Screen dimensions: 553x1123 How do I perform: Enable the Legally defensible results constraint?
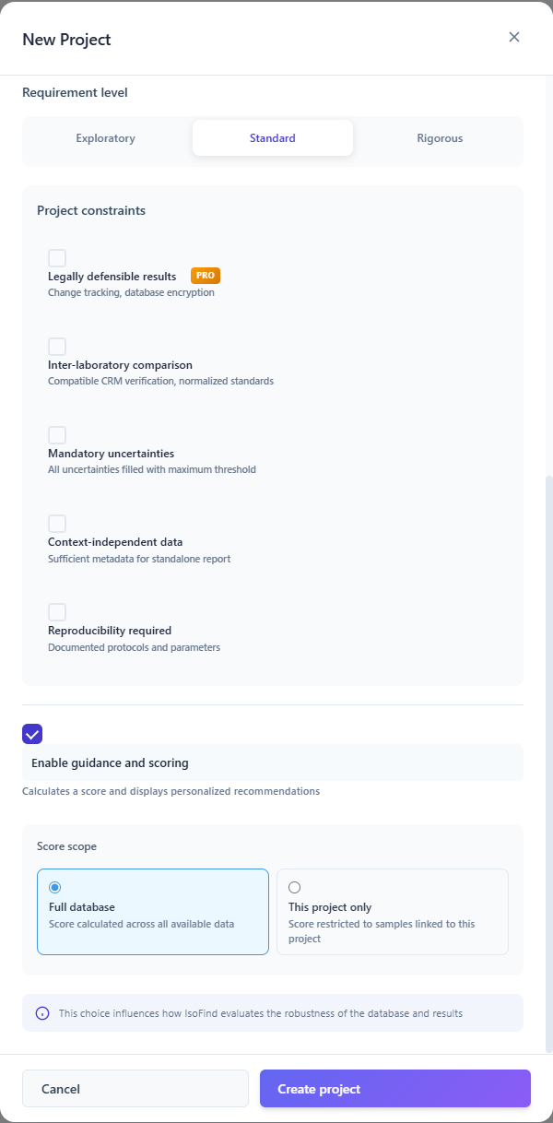[56, 257]
